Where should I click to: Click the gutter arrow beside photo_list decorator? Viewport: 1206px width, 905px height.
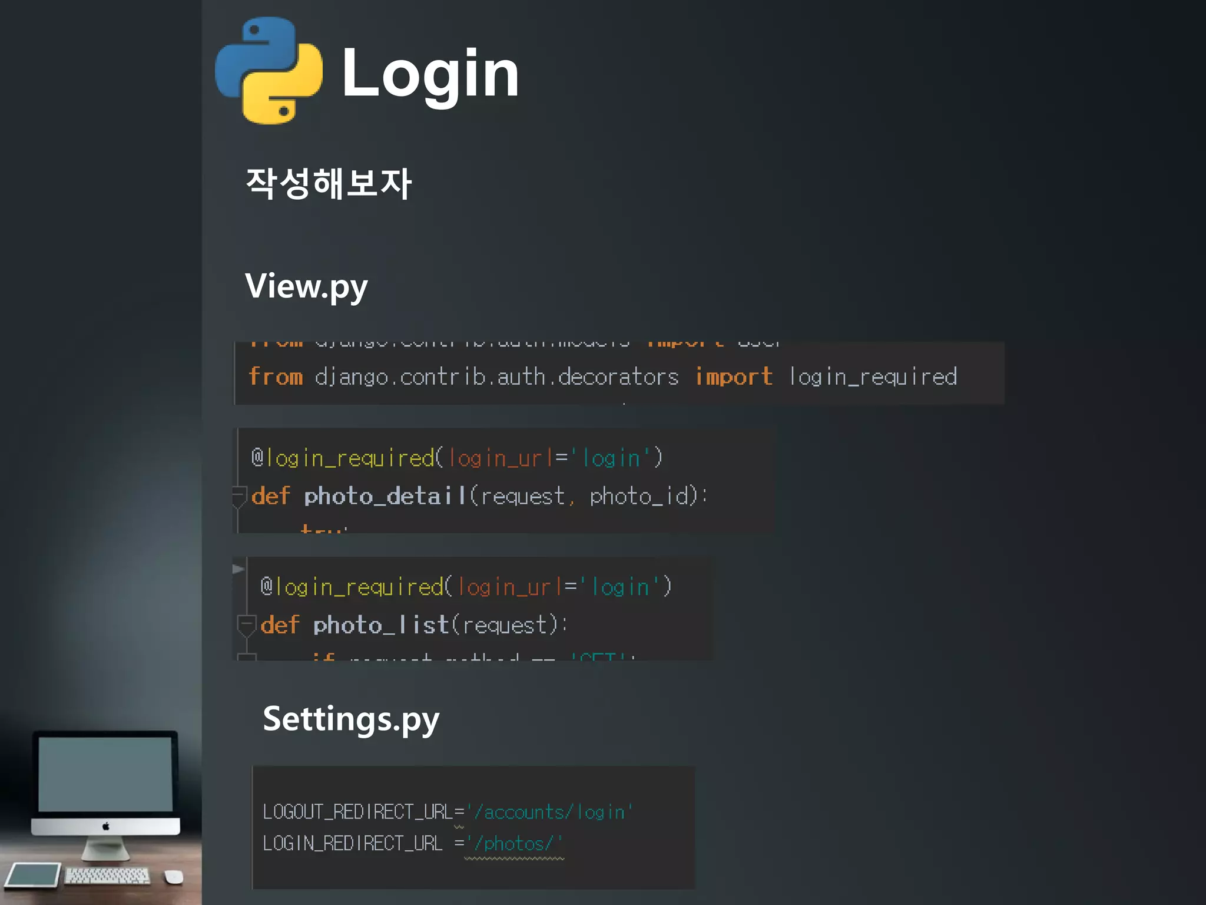(238, 569)
